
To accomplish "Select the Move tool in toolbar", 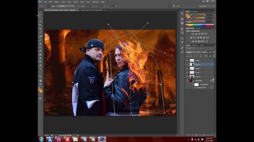I will [x=40, y=15].
